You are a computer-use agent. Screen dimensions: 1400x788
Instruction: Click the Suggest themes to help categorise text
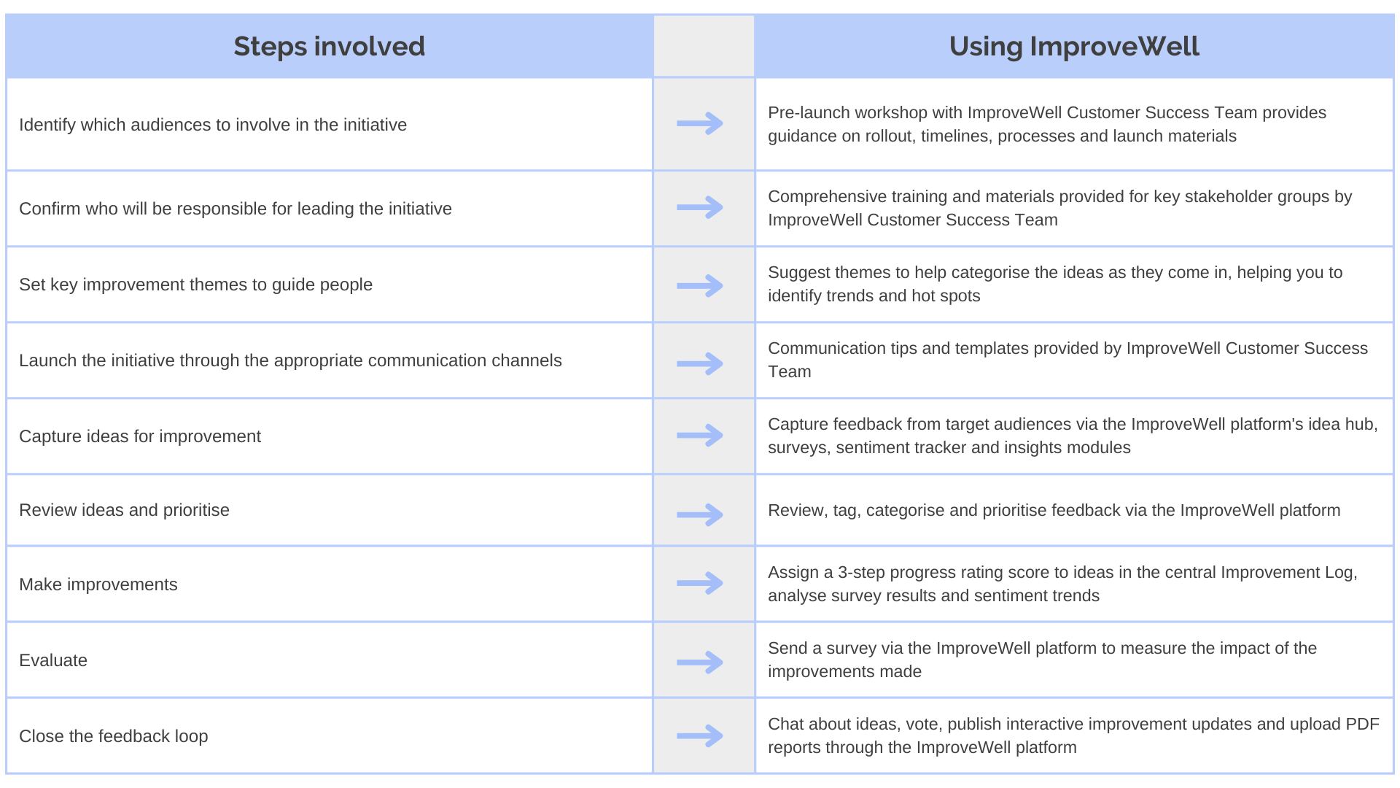(1055, 284)
